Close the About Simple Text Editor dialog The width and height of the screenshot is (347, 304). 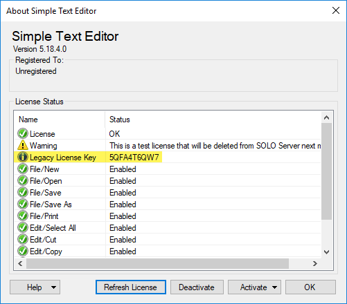click(x=336, y=10)
